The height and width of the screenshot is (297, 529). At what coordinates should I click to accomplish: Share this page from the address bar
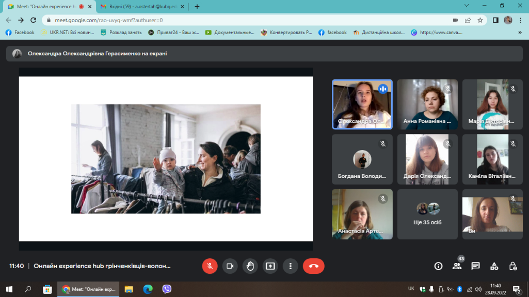pos(468,20)
